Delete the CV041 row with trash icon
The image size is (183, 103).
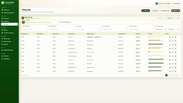(176, 37)
